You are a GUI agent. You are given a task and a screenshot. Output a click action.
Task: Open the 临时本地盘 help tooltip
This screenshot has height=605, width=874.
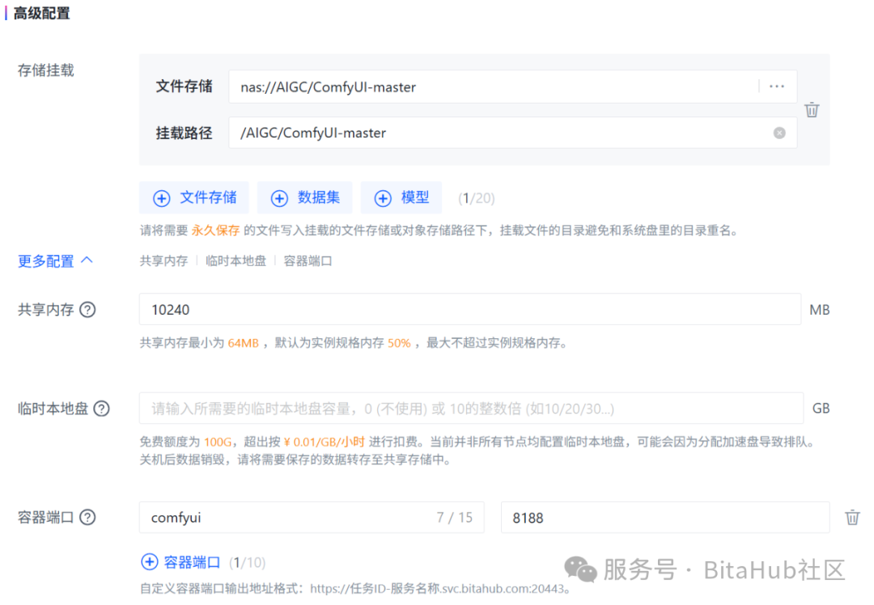[x=101, y=408]
